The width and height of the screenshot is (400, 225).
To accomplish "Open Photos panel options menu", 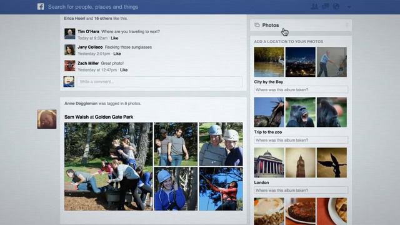I will click(x=347, y=25).
